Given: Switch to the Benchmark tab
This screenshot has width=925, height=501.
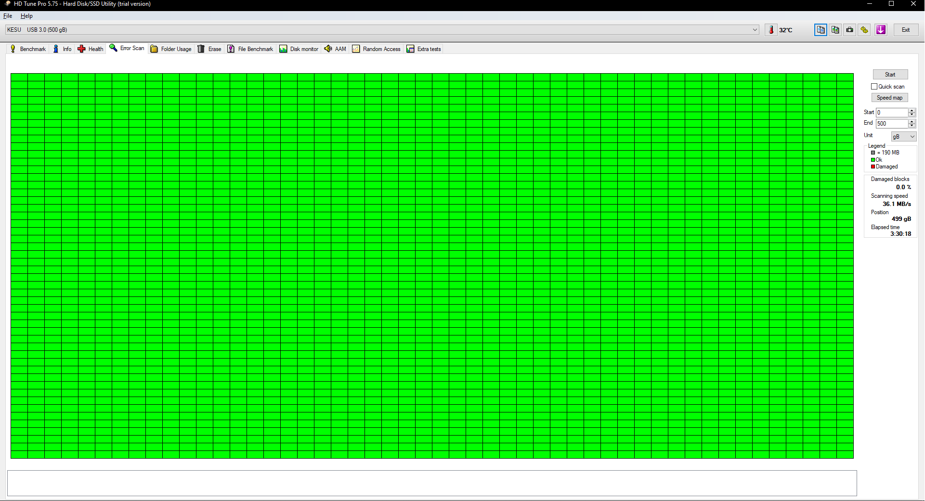Looking at the screenshot, I should [x=28, y=49].
